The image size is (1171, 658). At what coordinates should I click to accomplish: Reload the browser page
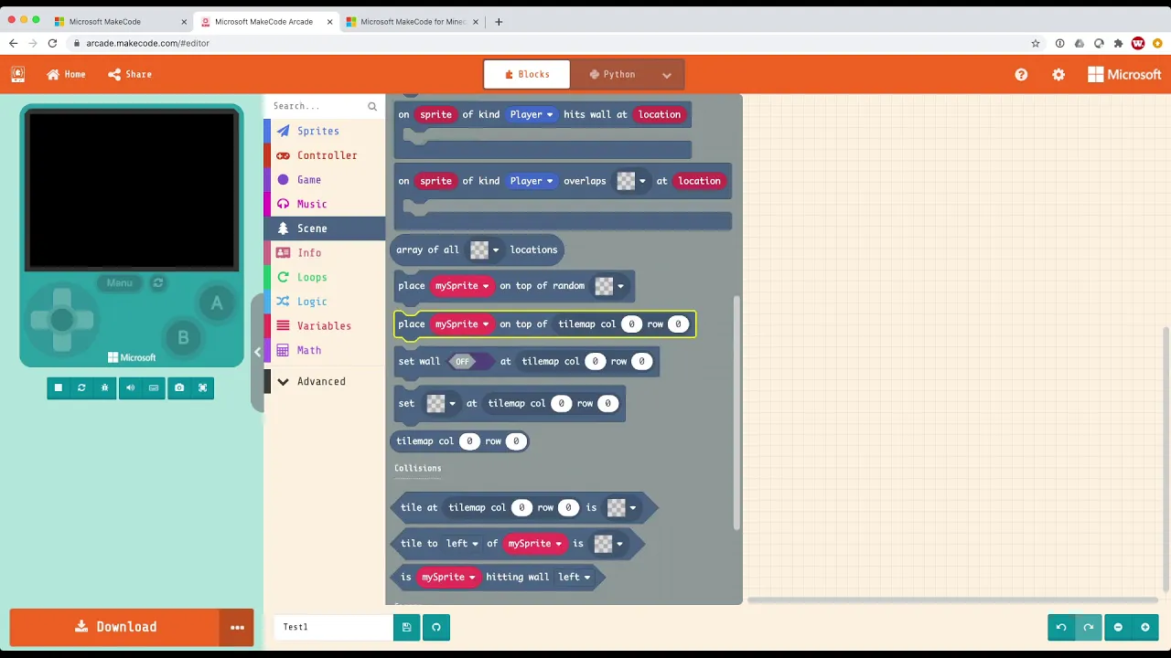[x=52, y=43]
